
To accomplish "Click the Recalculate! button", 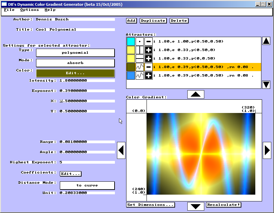I will pyautogui.click(x=223, y=205).
